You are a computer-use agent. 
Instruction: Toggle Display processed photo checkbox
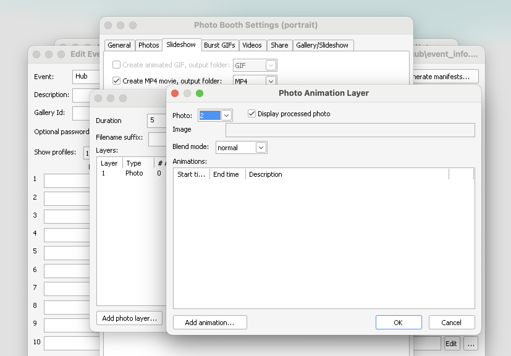[x=252, y=114]
